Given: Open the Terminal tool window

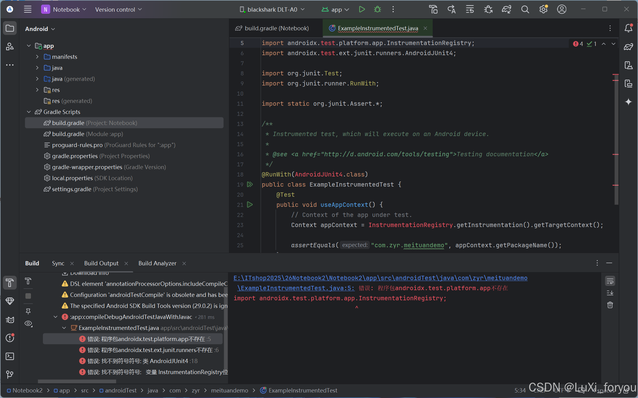Looking at the screenshot, I should [x=10, y=356].
